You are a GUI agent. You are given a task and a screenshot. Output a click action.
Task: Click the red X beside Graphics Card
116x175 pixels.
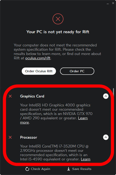coord(10,96)
